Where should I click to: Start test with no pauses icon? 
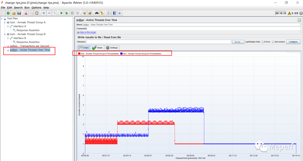pos(67,13)
